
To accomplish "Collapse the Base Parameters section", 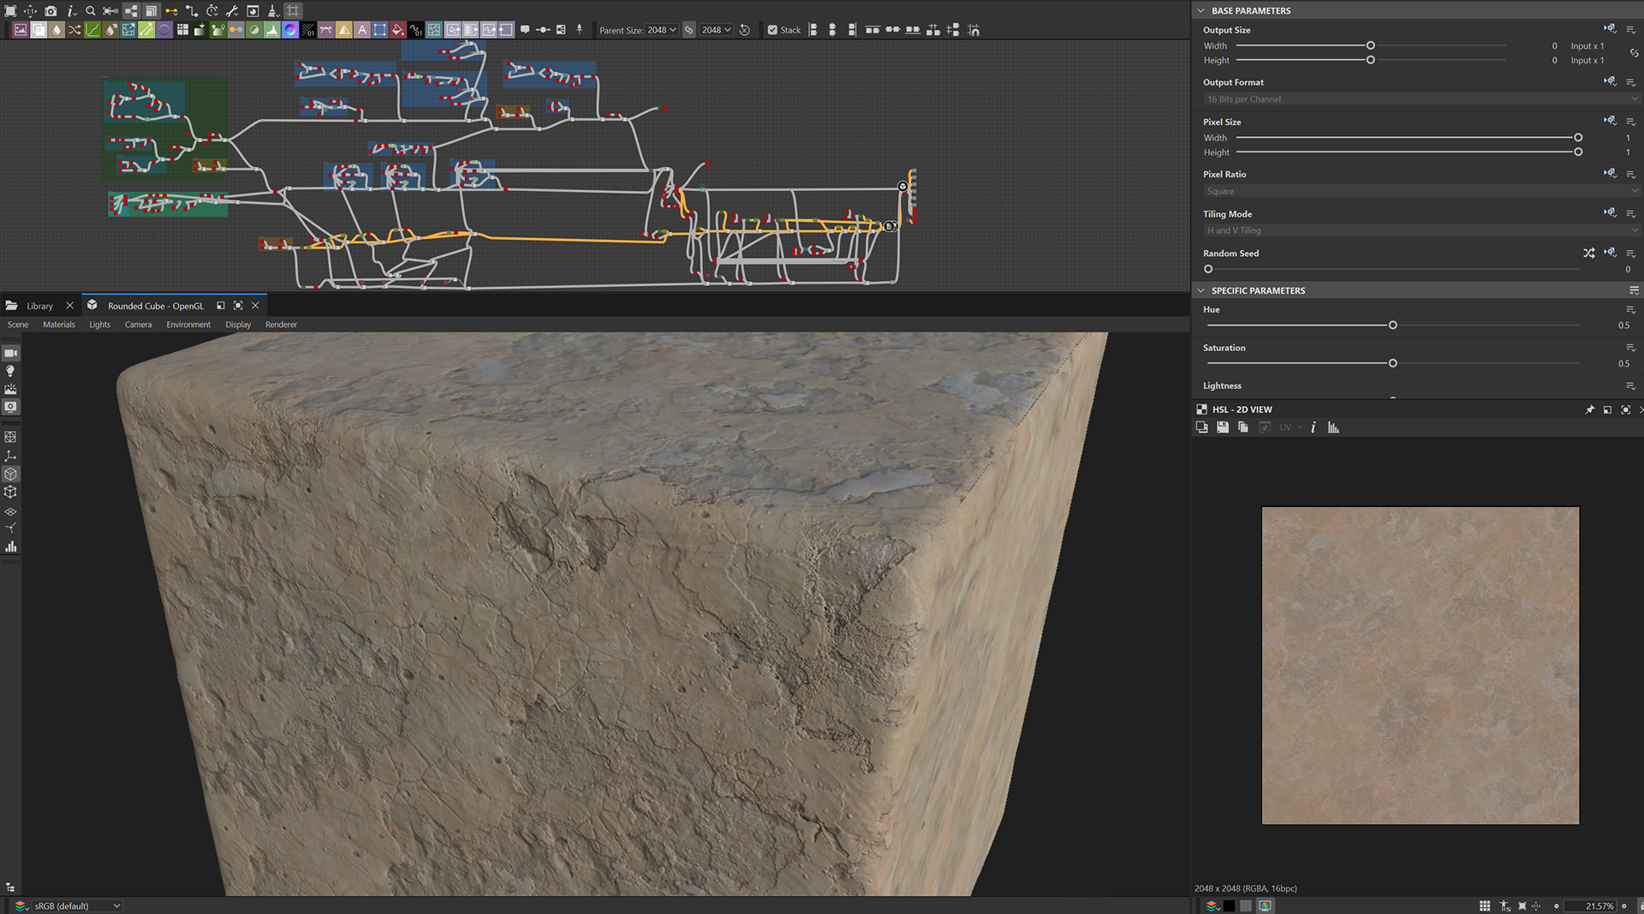I will click(x=1200, y=10).
